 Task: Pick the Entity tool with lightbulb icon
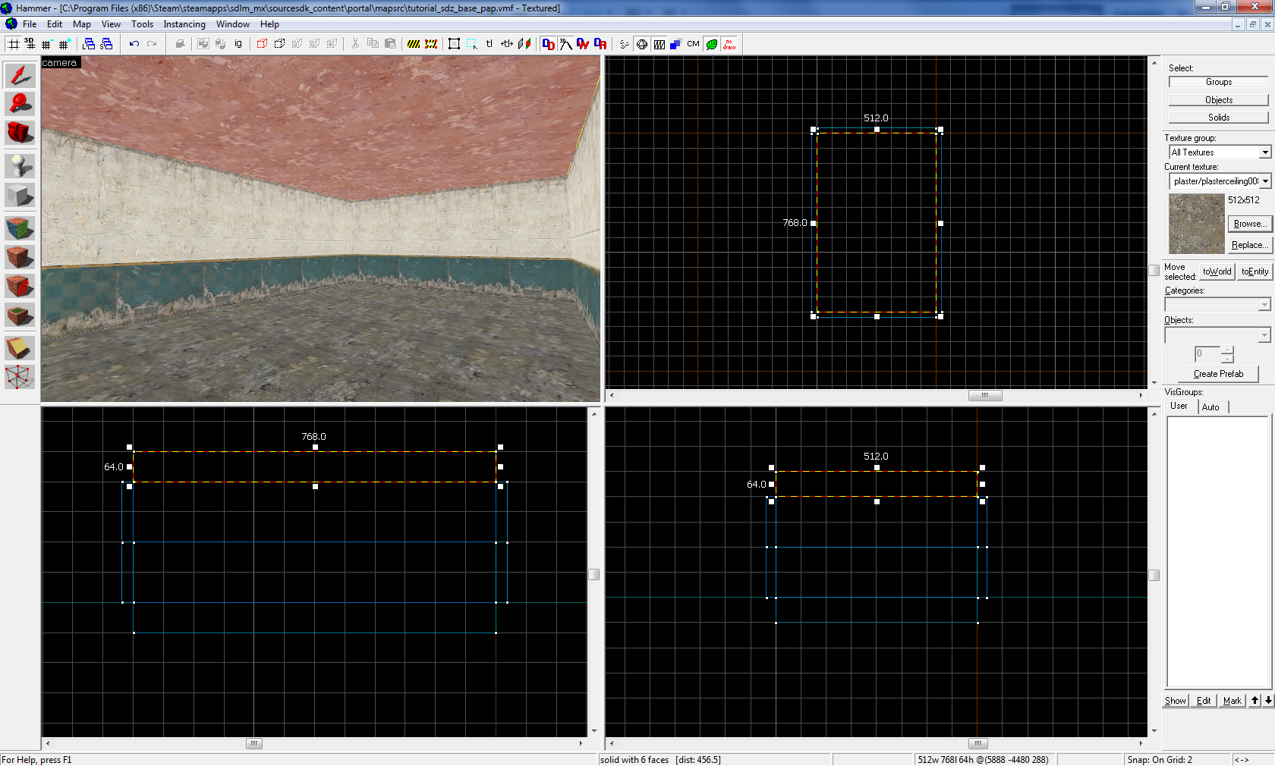[x=20, y=165]
